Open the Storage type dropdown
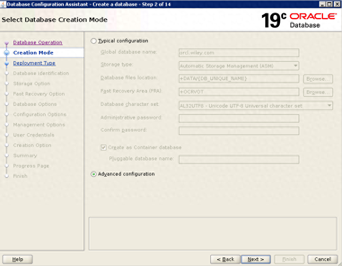This screenshot has height=266, width=342. [x=239, y=66]
